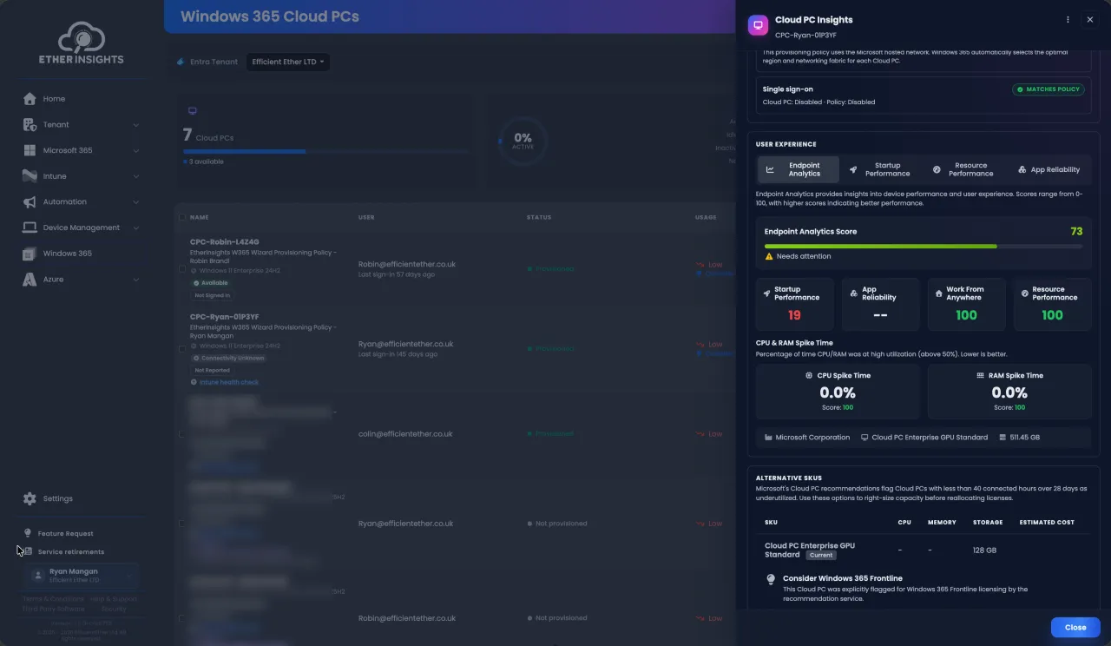Click the Intune icon in sidebar

click(x=30, y=176)
